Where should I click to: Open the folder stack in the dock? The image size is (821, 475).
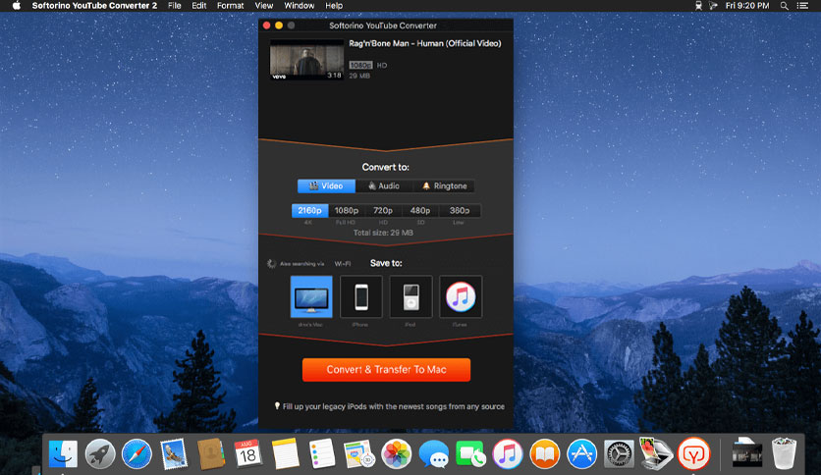[746, 453]
